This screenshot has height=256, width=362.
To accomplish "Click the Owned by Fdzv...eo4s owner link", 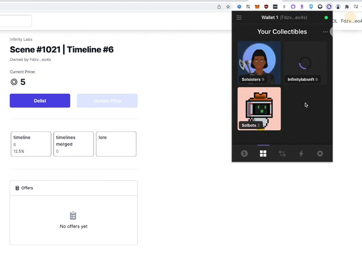I will click(30, 60).
